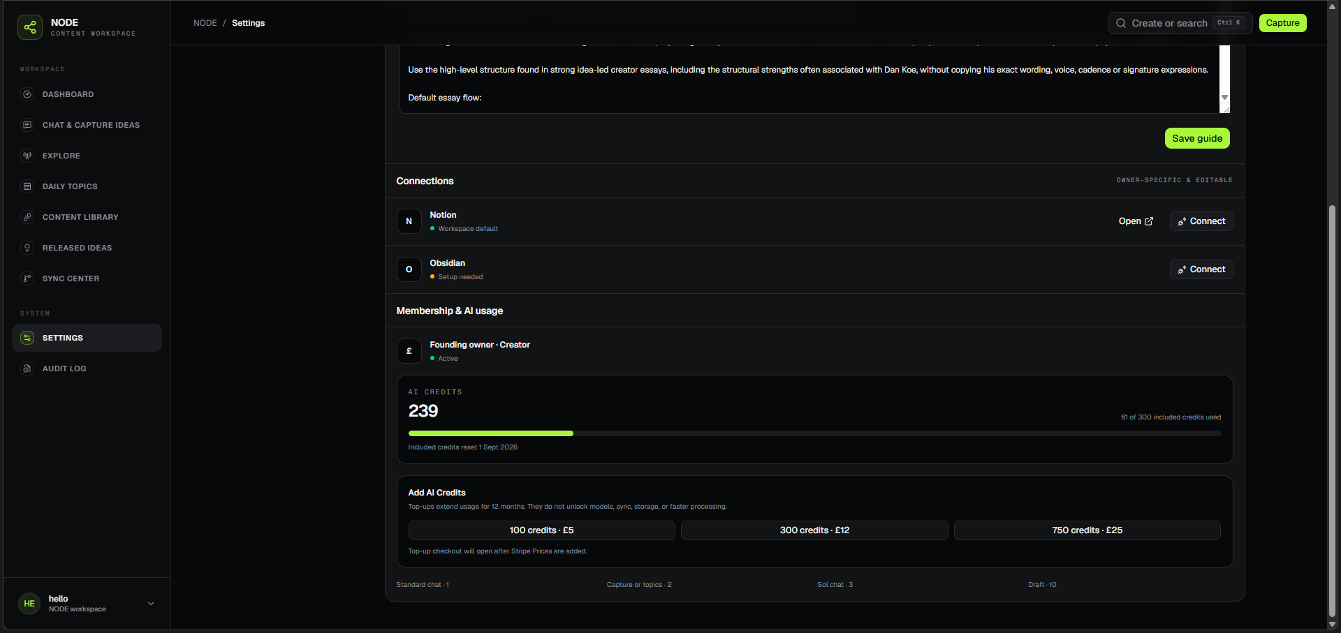Click the textarea scroll down arrow

pos(1224,98)
